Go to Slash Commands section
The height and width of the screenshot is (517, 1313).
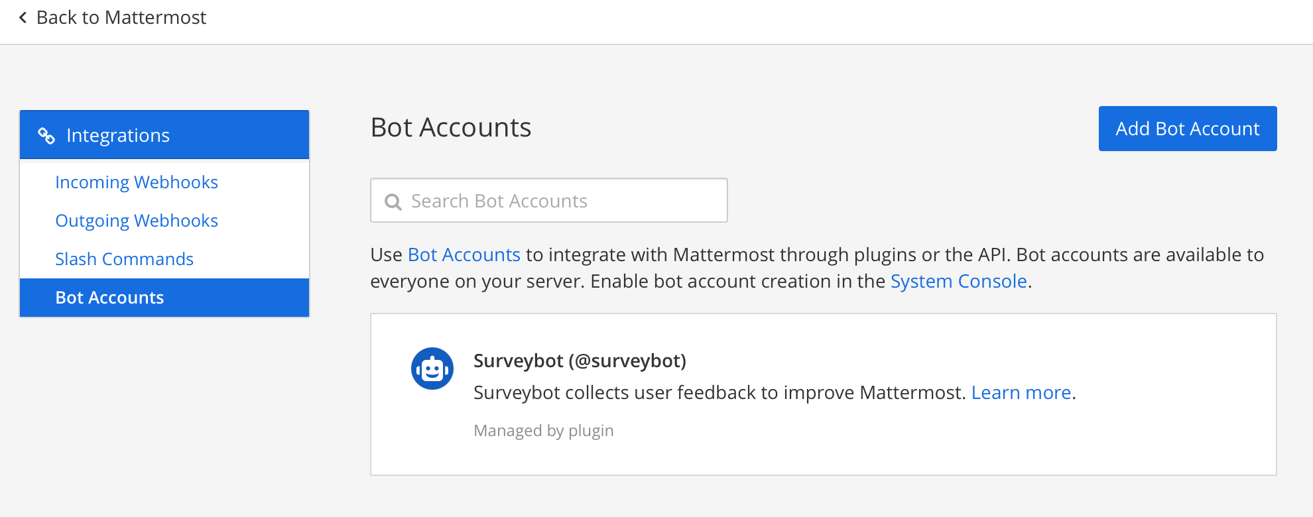pyautogui.click(x=125, y=259)
